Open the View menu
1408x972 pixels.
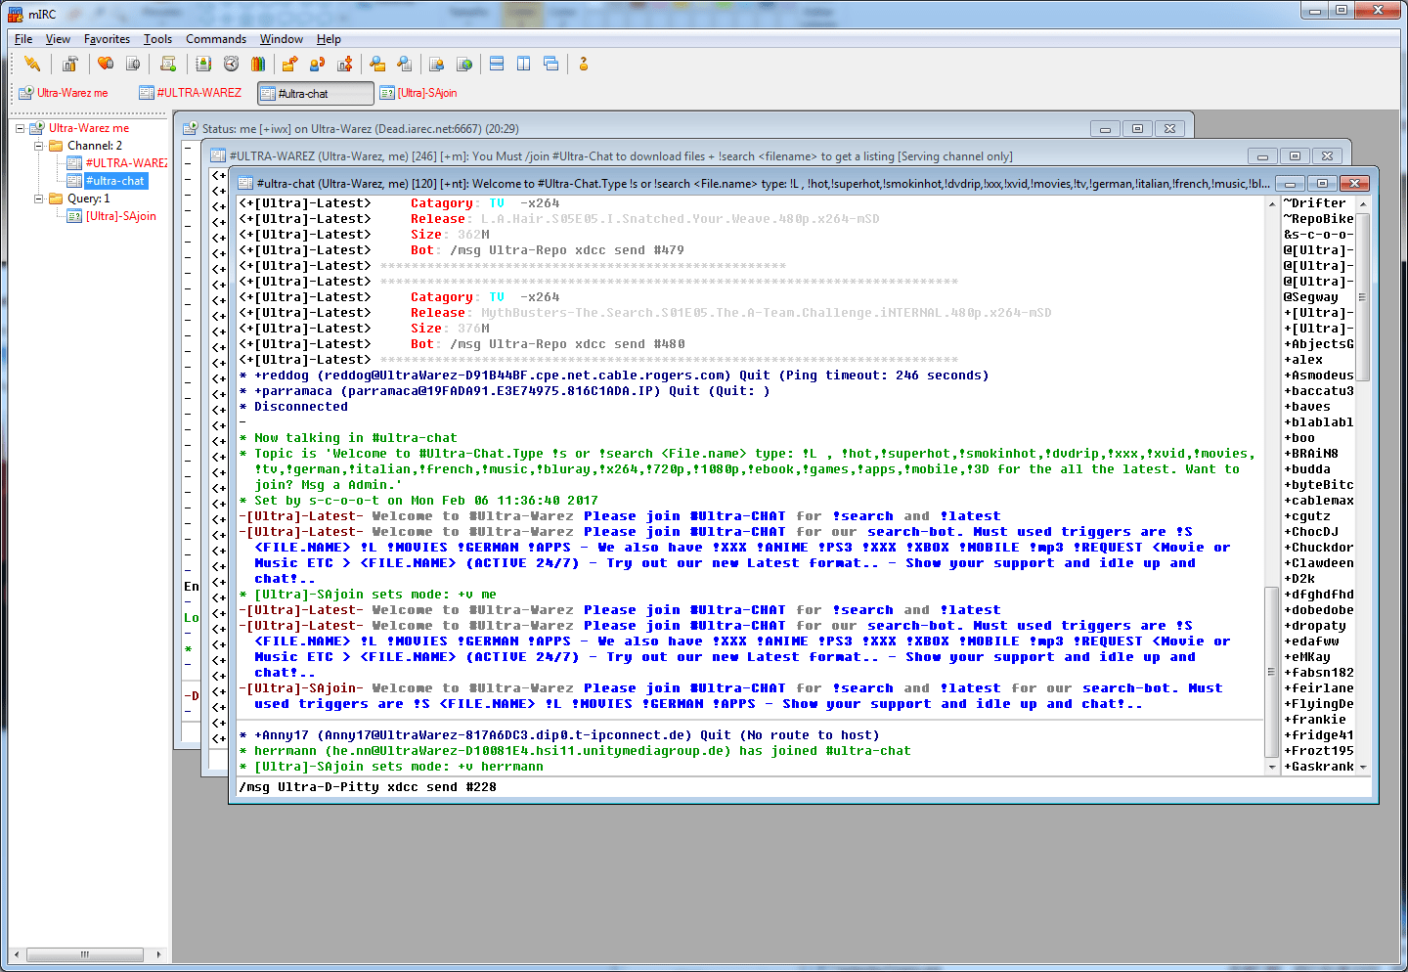pyautogui.click(x=58, y=39)
